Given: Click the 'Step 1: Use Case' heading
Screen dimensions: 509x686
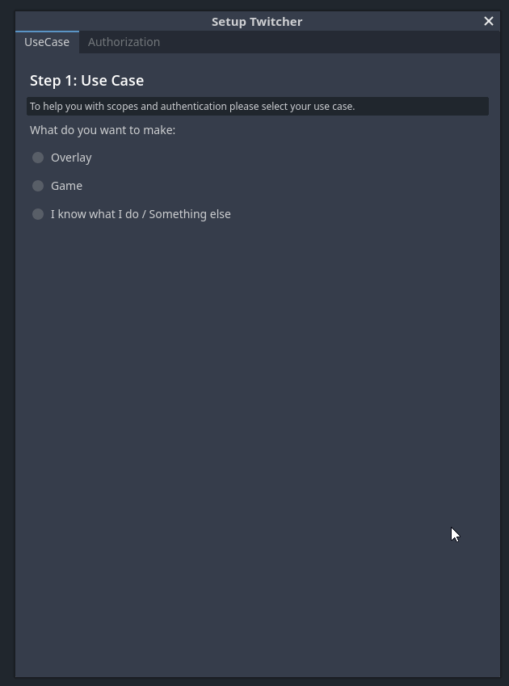Looking at the screenshot, I should tap(86, 81).
